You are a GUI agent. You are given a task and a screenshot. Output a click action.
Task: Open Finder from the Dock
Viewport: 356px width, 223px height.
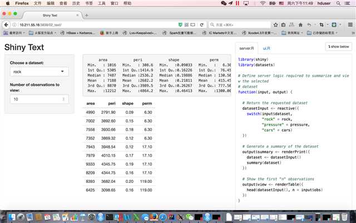tap(12, 217)
